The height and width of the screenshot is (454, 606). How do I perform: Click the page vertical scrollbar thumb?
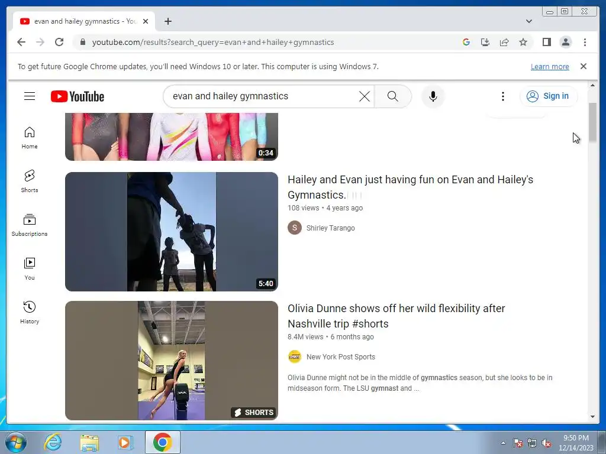(592, 123)
